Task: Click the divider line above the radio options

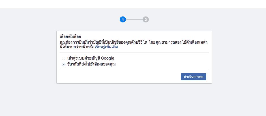Action: click(134, 52)
